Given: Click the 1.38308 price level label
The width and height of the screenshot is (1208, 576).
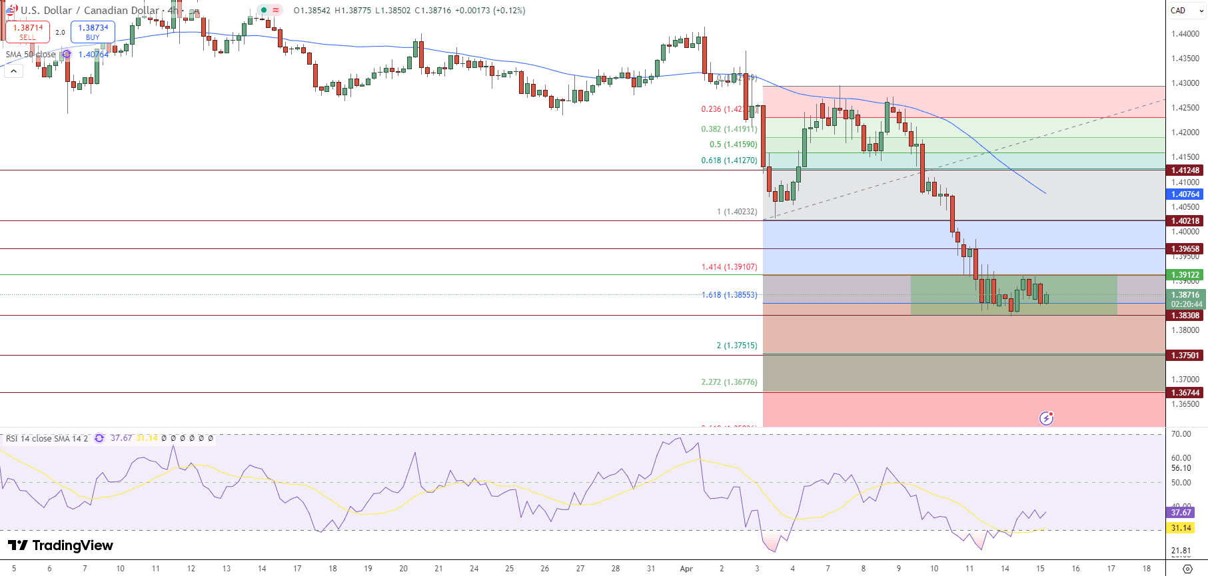Looking at the screenshot, I should coord(1185,316).
